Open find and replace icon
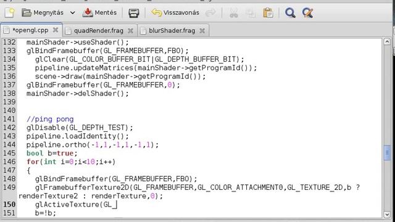 pyautogui.click(x=307, y=13)
